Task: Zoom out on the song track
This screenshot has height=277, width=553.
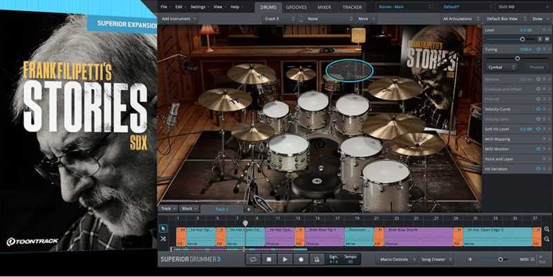Action: pyautogui.click(x=547, y=239)
